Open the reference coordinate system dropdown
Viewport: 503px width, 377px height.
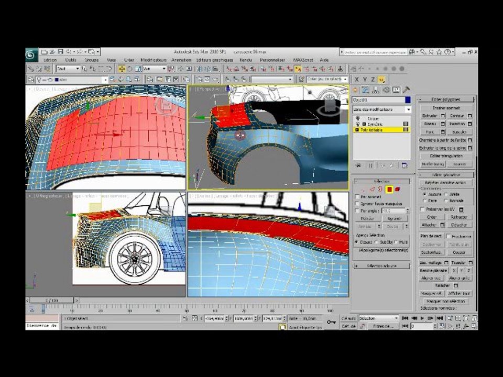tap(155, 69)
